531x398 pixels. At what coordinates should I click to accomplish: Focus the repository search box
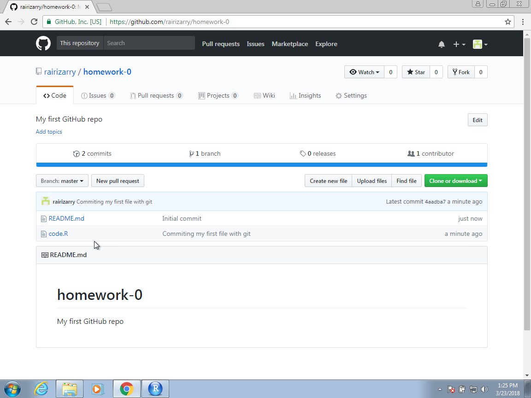click(149, 43)
